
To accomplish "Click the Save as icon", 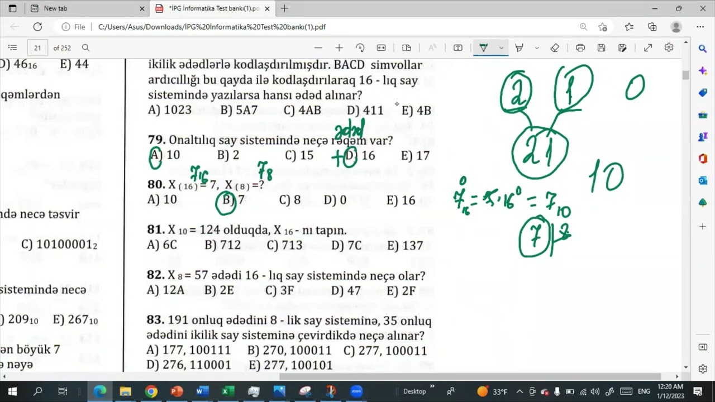I will pos(622,48).
